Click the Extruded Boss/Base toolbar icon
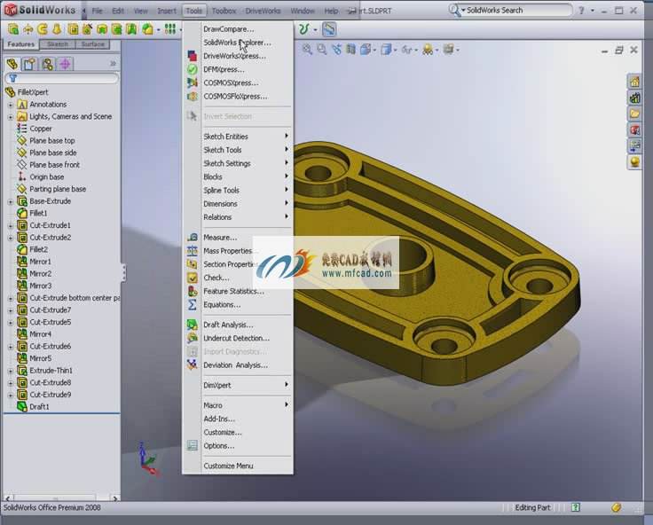 click(13, 29)
